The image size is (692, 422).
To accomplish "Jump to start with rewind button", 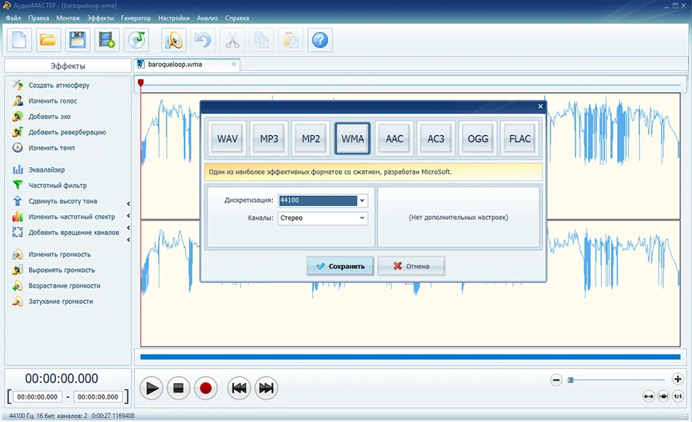I will tap(239, 388).
